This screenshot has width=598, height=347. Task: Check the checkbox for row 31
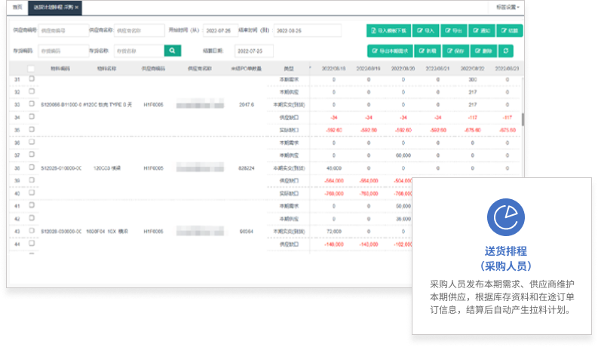(x=32, y=79)
